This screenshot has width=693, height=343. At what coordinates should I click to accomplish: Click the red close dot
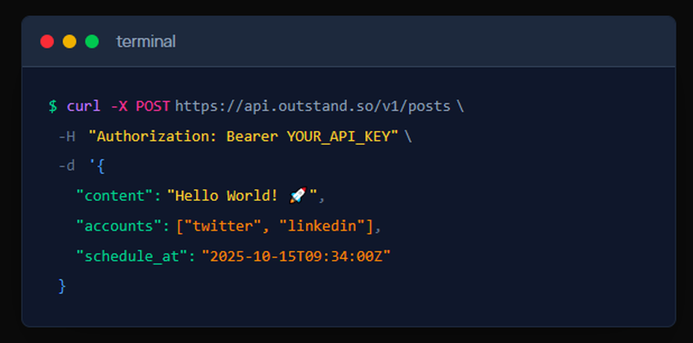pos(47,42)
